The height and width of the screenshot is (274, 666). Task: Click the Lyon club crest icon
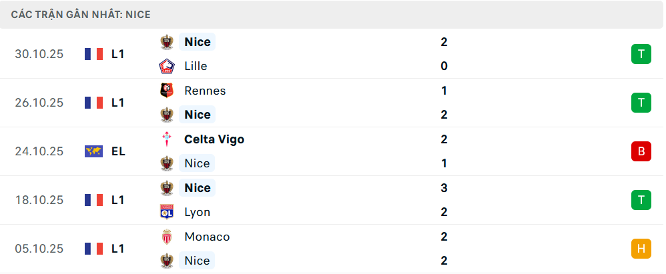(x=166, y=212)
